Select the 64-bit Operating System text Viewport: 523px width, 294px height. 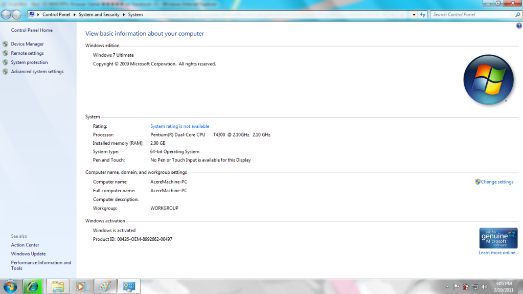(x=175, y=151)
